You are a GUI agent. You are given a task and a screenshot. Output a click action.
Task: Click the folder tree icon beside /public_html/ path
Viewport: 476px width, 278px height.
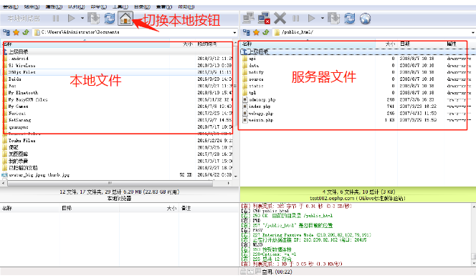[x=247, y=32]
